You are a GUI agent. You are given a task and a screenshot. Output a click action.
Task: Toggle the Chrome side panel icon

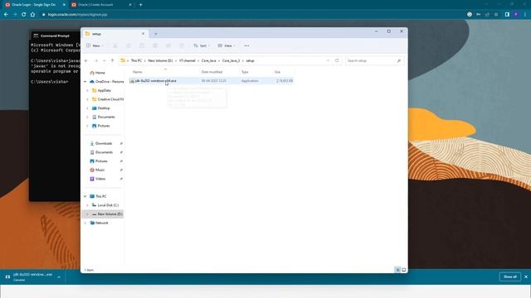coord(507,15)
